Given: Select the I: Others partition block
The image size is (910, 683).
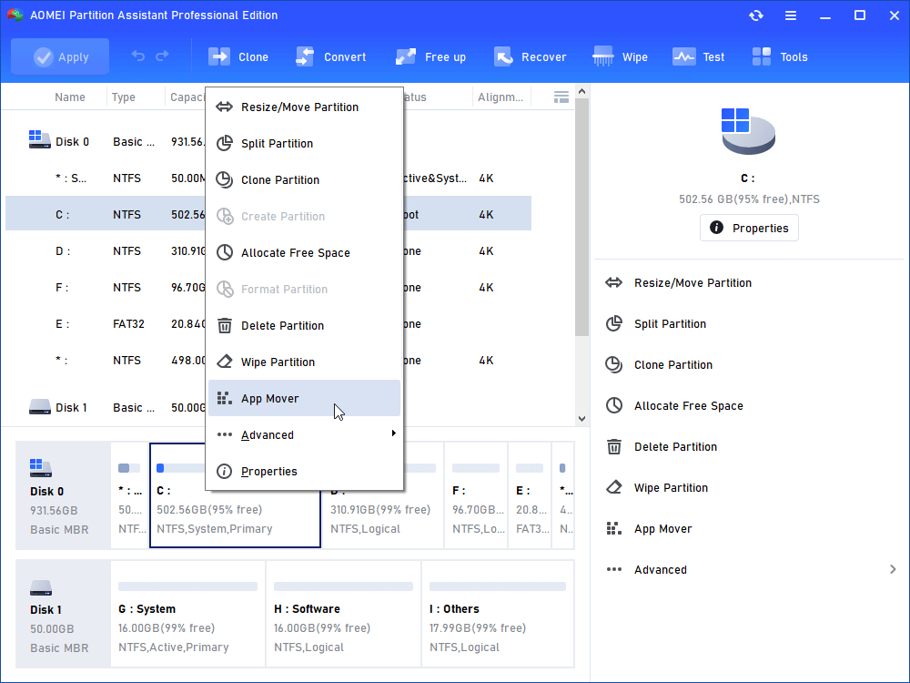Looking at the screenshot, I should click(x=498, y=613).
